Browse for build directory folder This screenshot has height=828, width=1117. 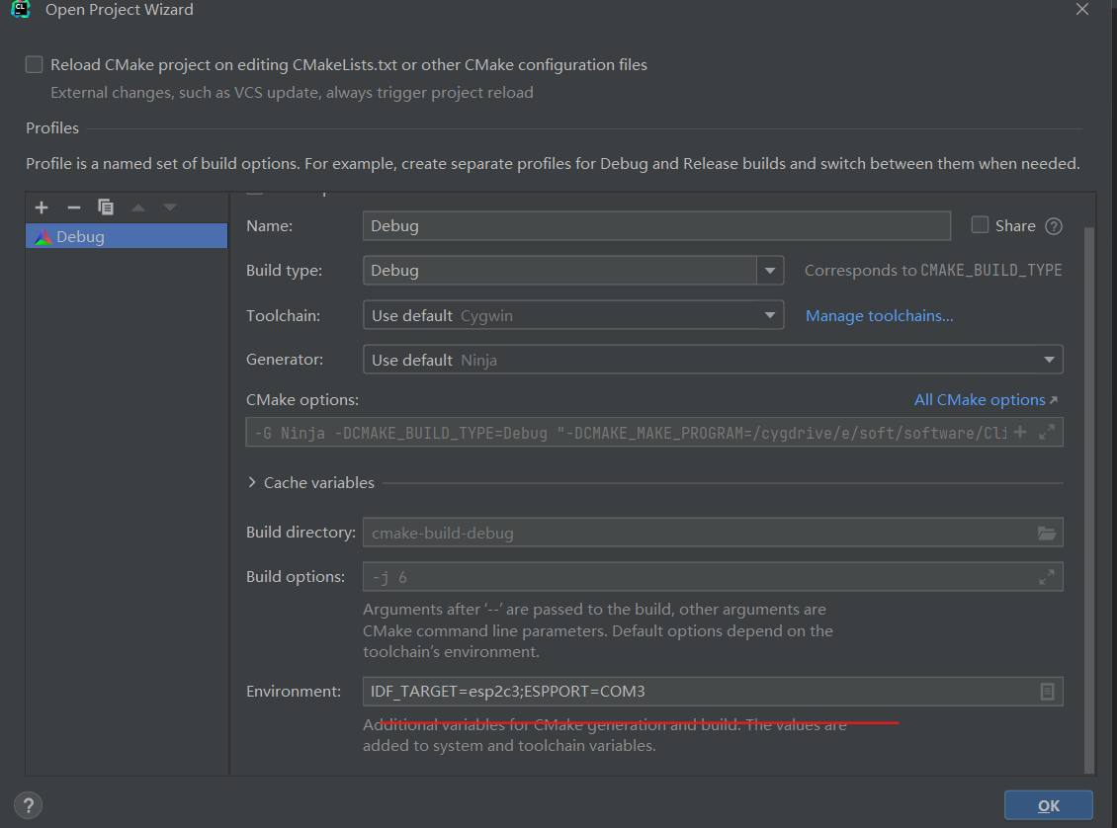point(1047,534)
